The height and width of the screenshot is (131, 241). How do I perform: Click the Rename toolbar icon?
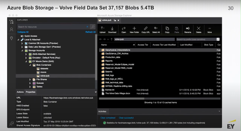pyautogui.click(x=188, y=28)
